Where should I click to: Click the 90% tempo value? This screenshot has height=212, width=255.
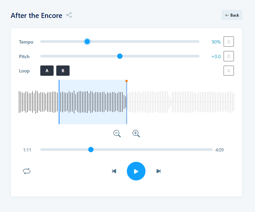(216, 42)
